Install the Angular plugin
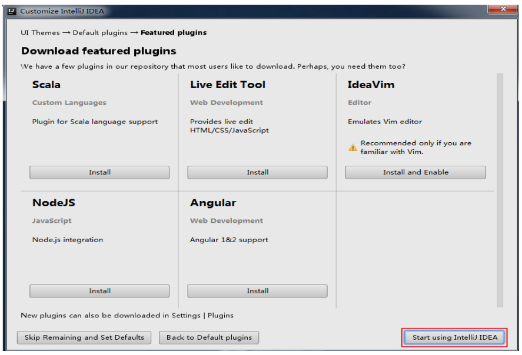This screenshot has height=355, width=522. [x=257, y=291]
